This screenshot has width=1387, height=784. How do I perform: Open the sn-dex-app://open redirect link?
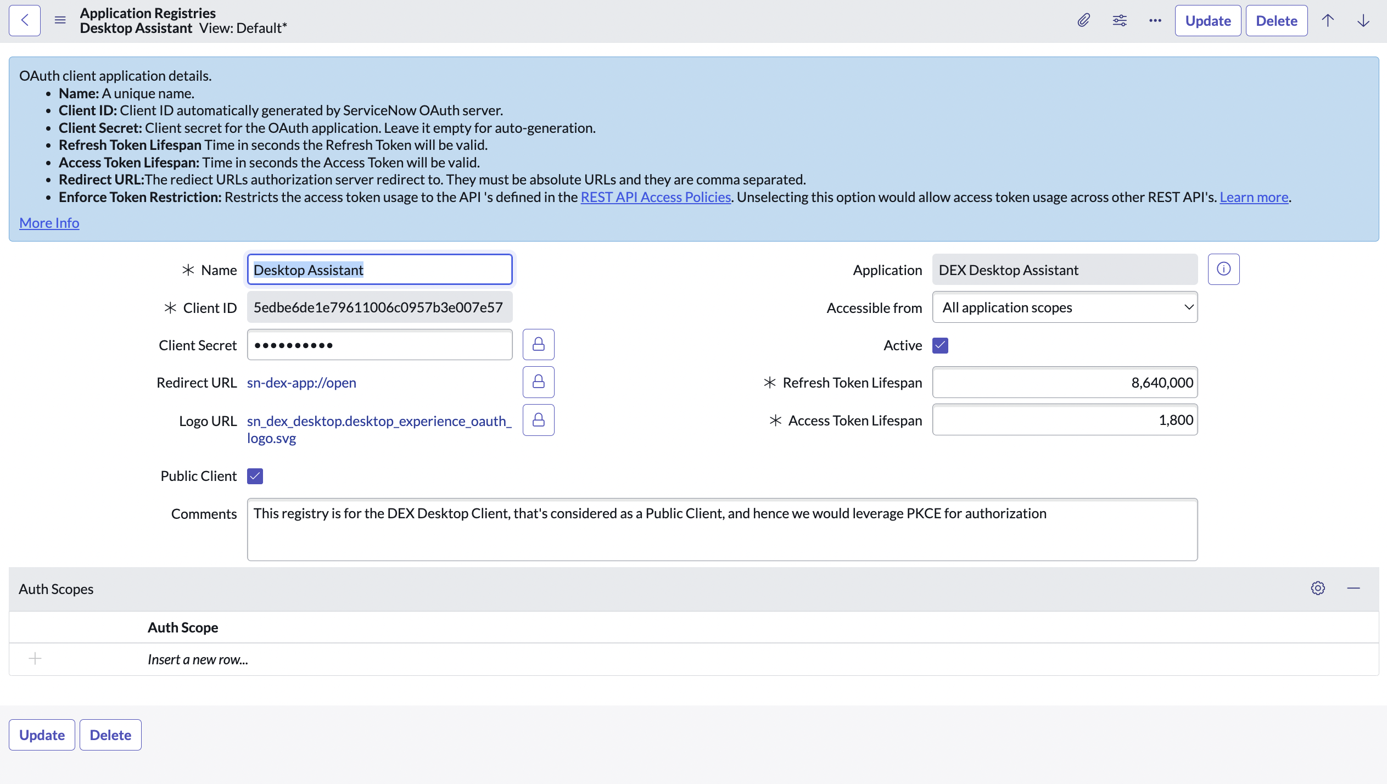coord(301,383)
